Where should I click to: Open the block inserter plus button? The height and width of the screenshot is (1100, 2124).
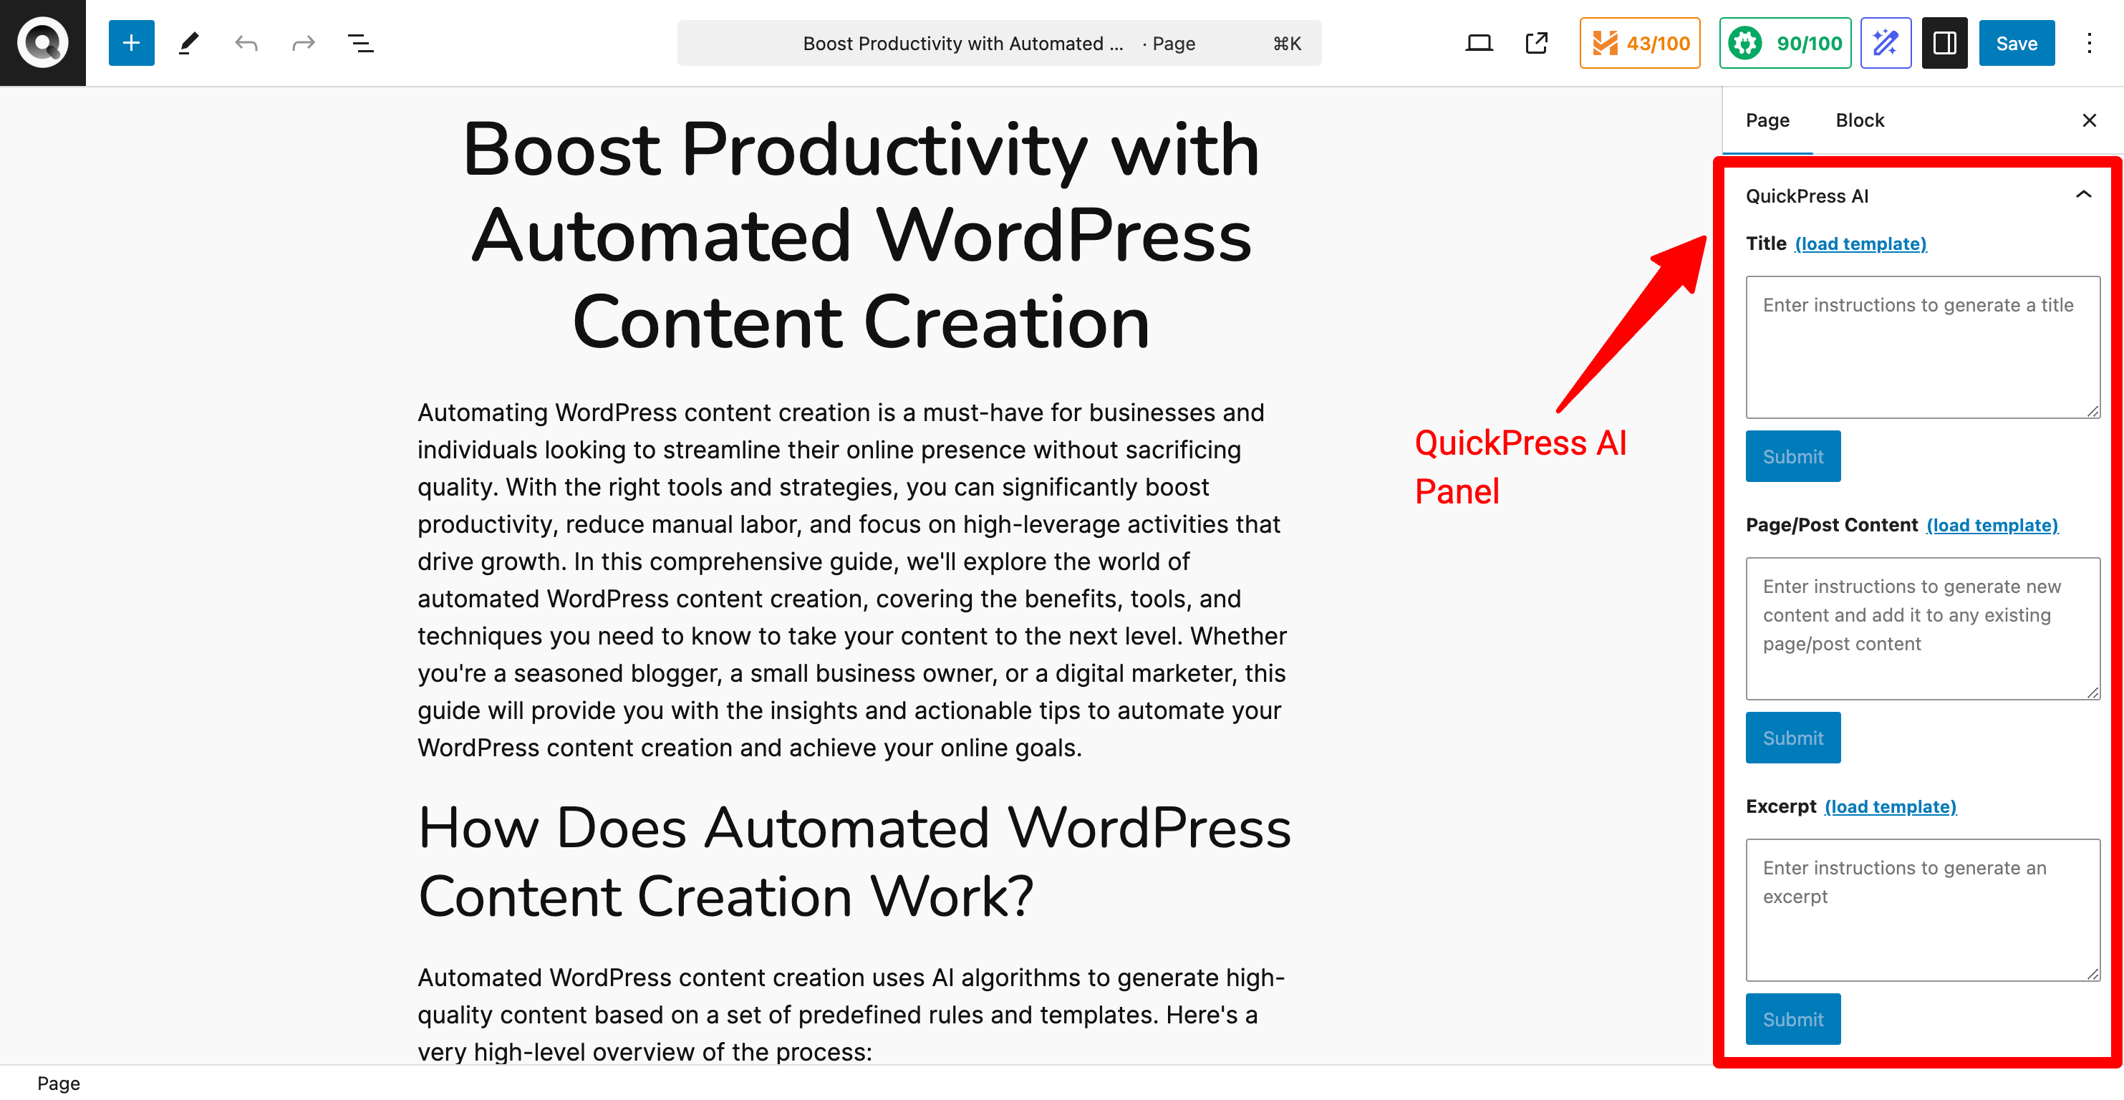131,43
